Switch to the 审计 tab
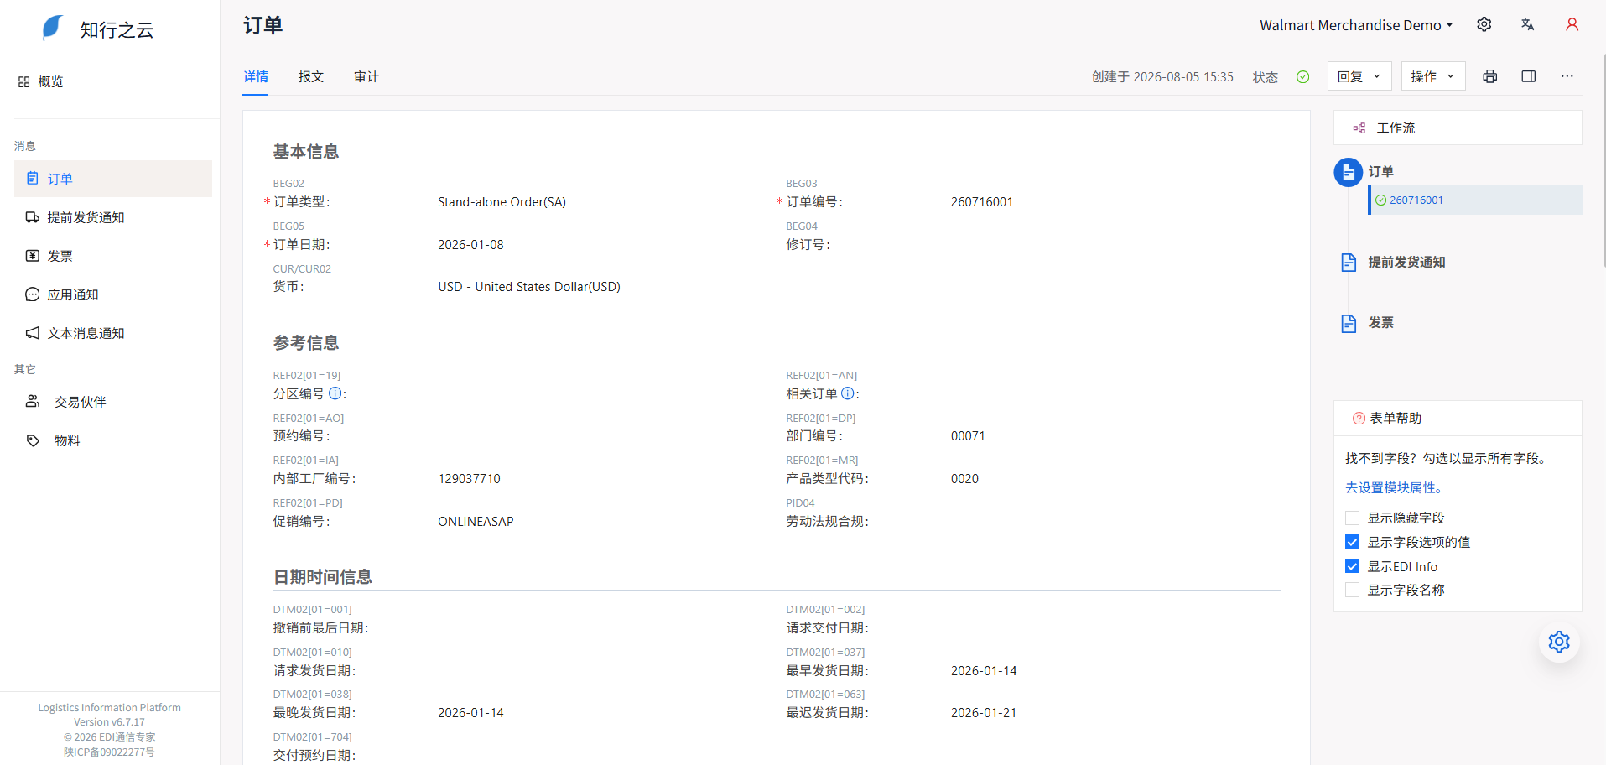Viewport: 1606px width, 765px height. pos(366,76)
